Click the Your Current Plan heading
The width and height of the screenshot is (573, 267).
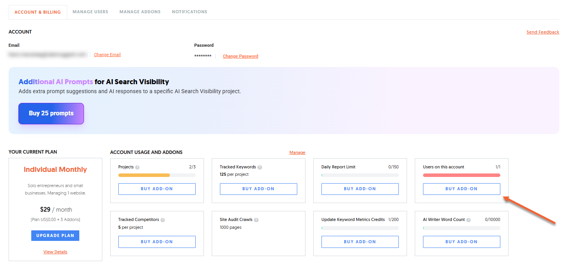(33, 152)
